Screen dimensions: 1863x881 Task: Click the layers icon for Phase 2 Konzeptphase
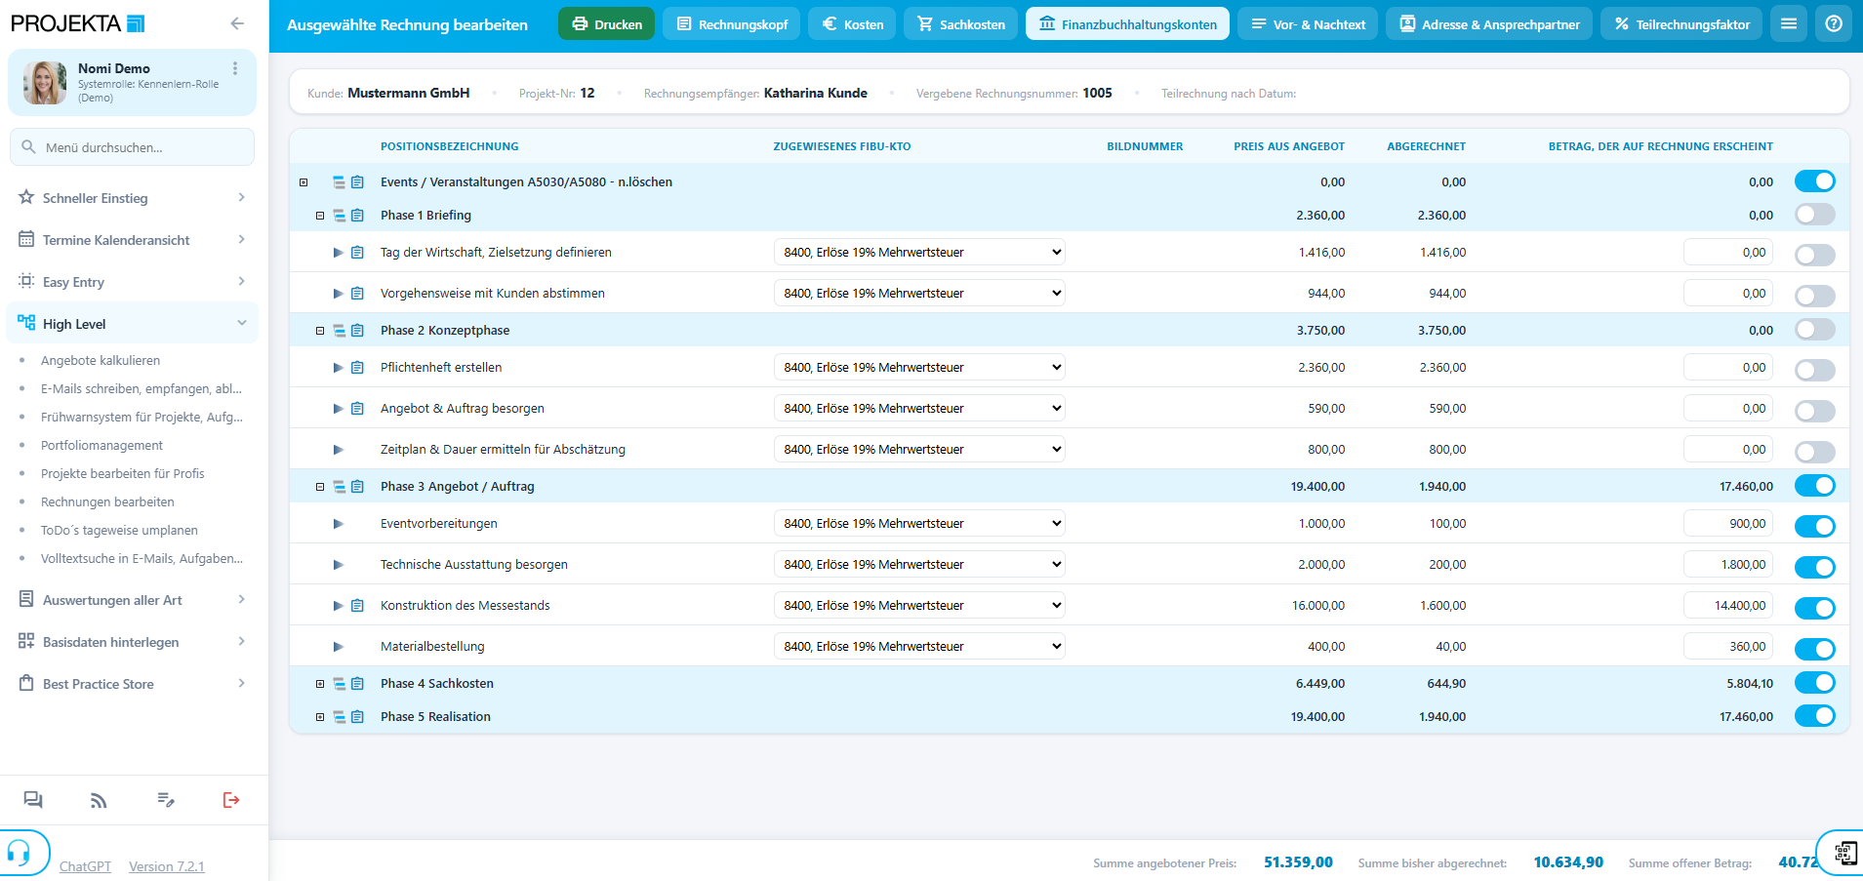click(x=340, y=331)
